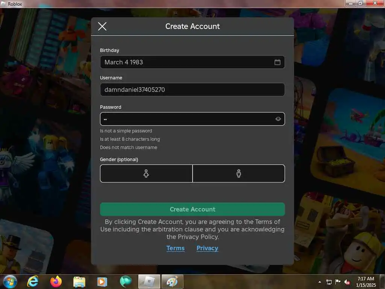The image size is (385, 289).
Task: Open the Terms link
Action: (175, 248)
